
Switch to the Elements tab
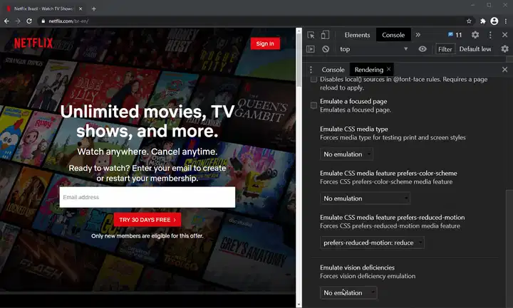pyautogui.click(x=357, y=35)
